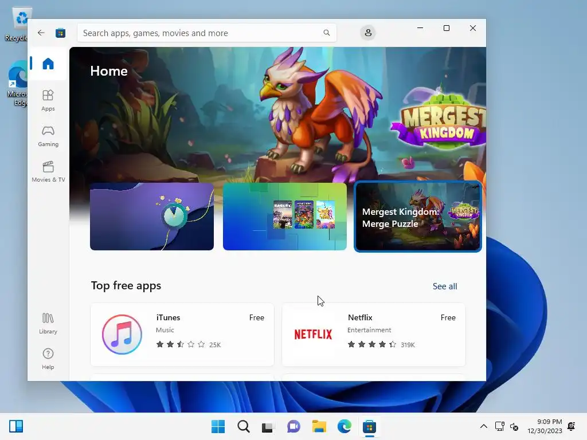Open the Library in sidebar
The height and width of the screenshot is (440, 587).
48,323
